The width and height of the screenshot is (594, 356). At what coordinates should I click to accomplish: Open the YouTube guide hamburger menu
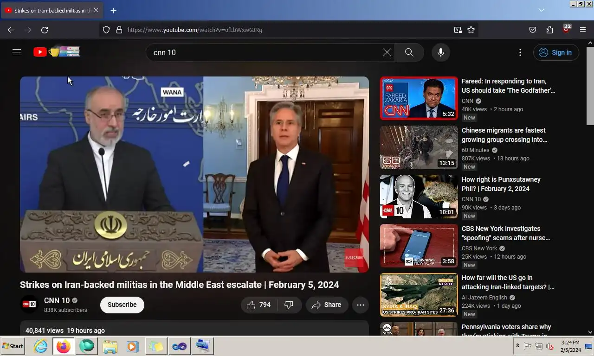(x=17, y=52)
